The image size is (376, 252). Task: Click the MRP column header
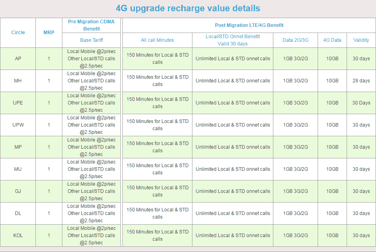(49, 33)
